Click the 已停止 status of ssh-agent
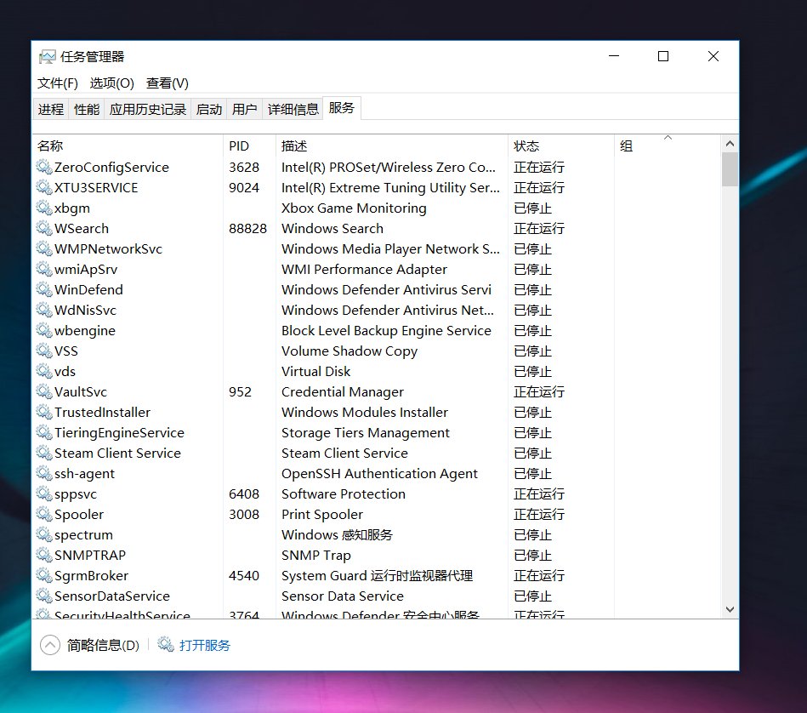Image resolution: width=807 pixels, height=713 pixels. (532, 473)
